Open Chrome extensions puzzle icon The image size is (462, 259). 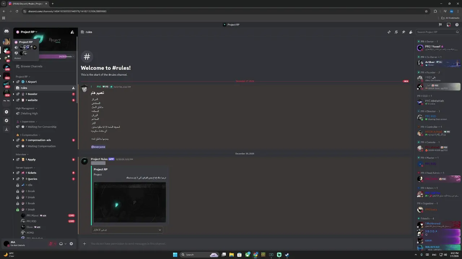click(x=435, y=11)
